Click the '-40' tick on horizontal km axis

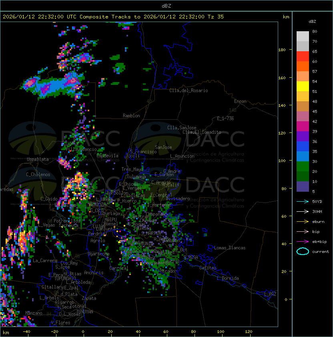click(x=26, y=332)
